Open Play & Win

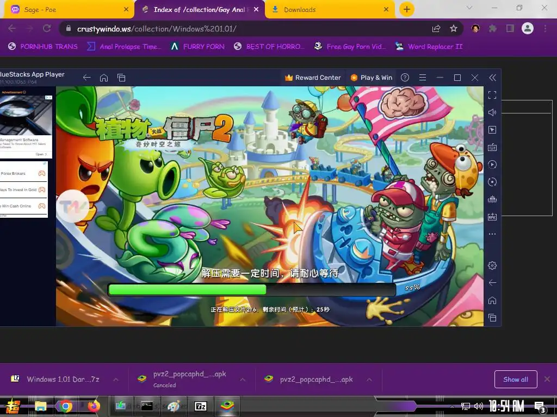[371, 78]
